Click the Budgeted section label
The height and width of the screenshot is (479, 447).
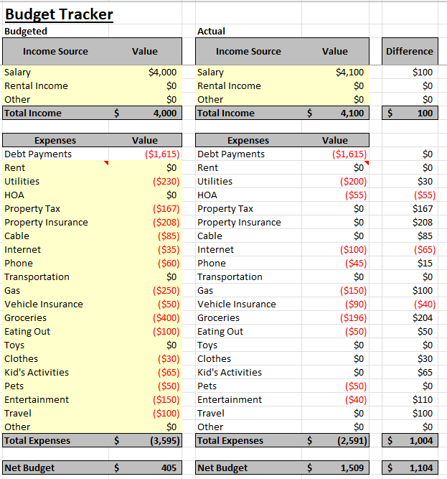pos(26,31)
